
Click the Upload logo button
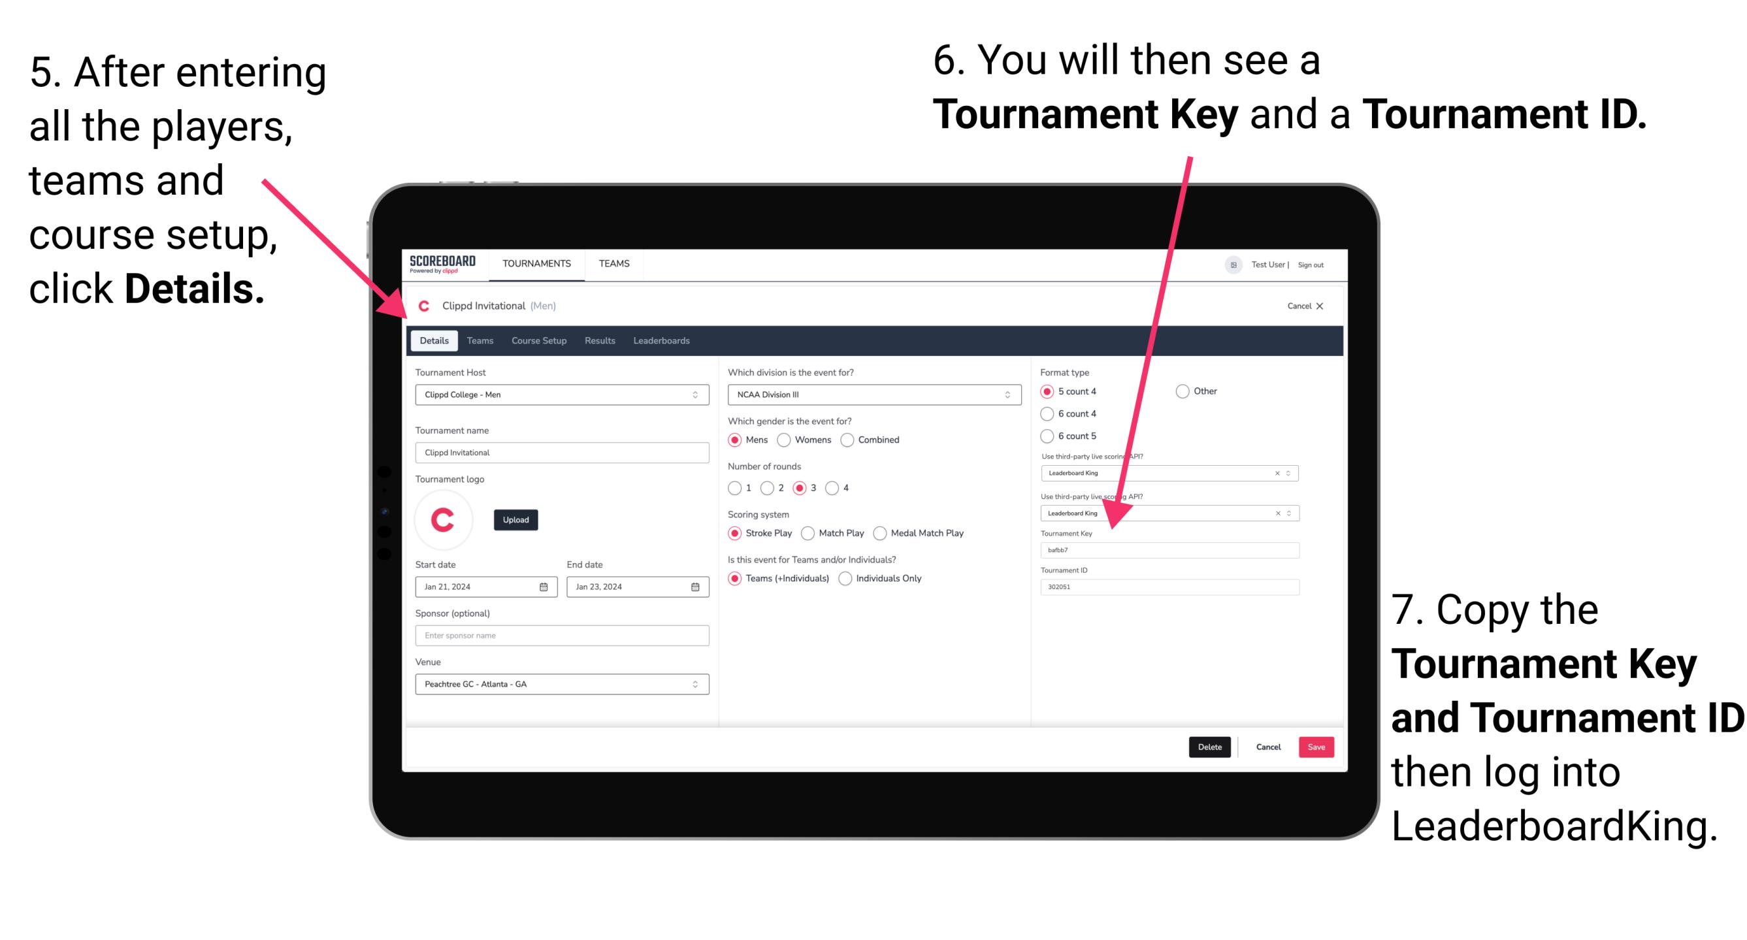516,519
